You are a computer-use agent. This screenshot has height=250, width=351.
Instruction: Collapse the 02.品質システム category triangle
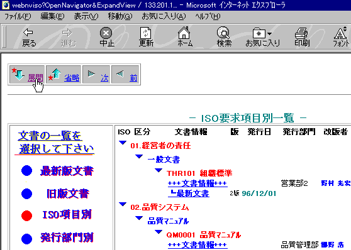pyautogui.click(x=123, y=204)
